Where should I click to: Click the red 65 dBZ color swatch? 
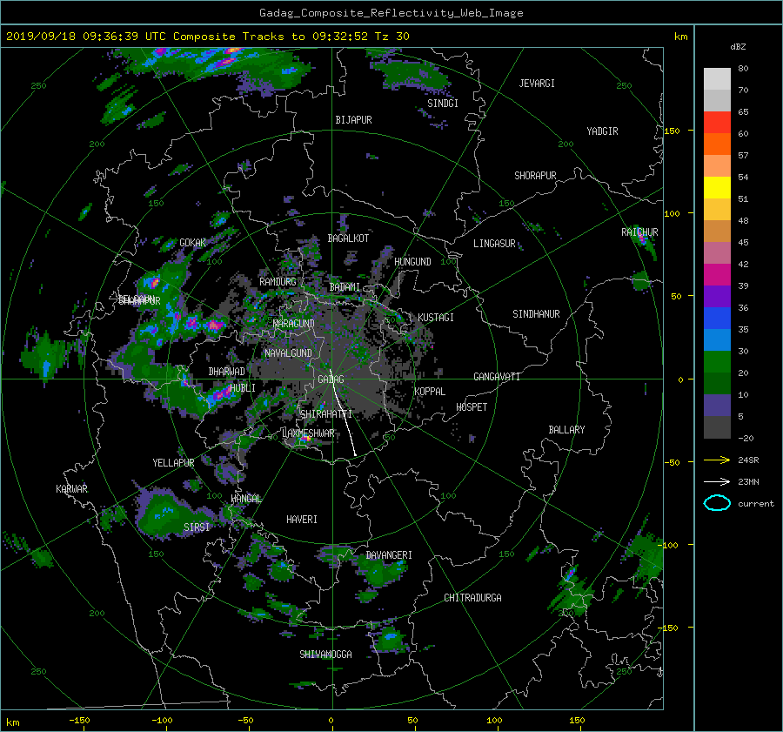717,122
